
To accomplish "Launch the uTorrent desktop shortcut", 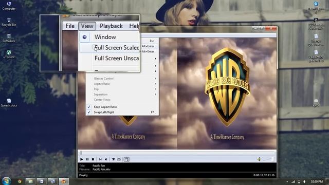I will pos(9,54).
